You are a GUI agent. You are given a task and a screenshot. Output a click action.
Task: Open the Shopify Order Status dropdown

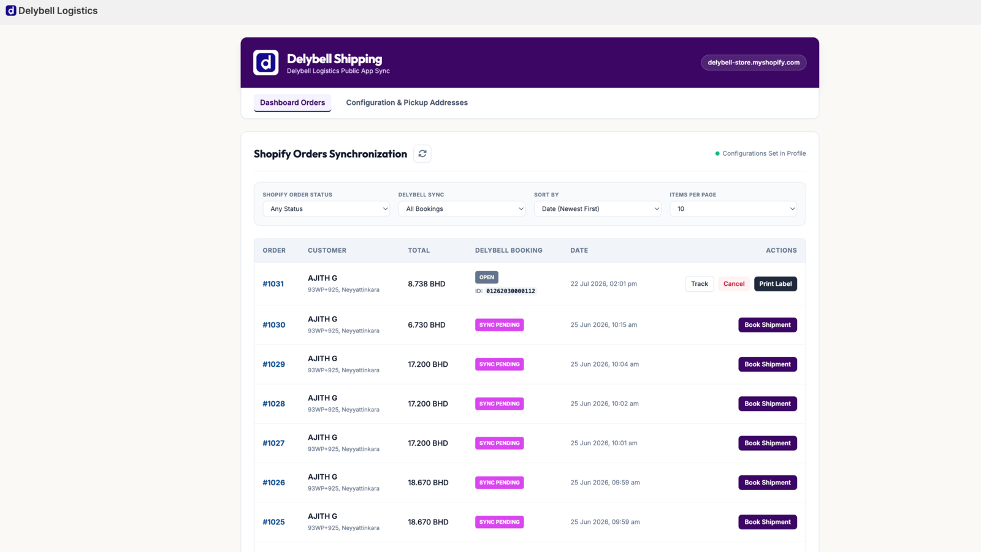pos(326,209)
